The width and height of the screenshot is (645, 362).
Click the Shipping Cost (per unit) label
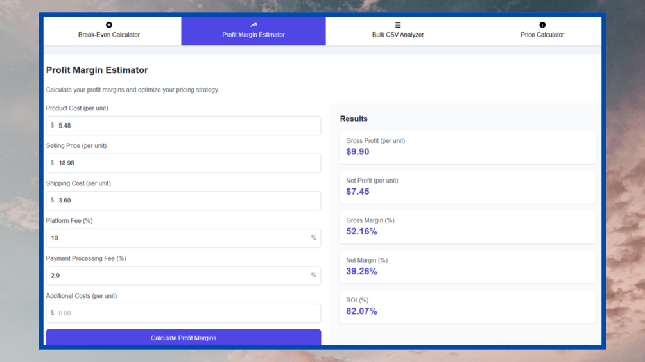coord(78,183)
